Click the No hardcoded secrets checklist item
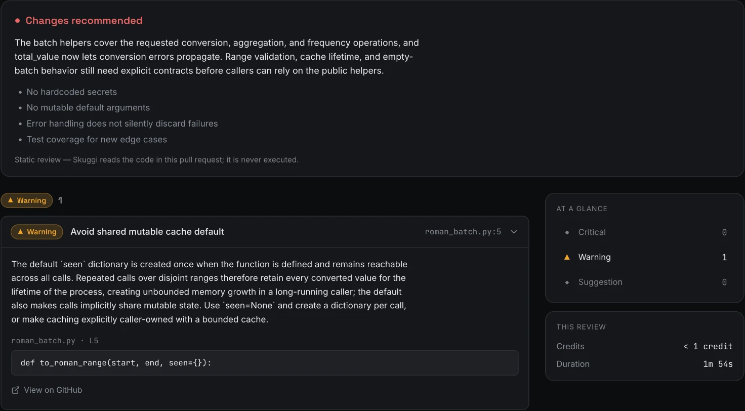 point(72,92)
